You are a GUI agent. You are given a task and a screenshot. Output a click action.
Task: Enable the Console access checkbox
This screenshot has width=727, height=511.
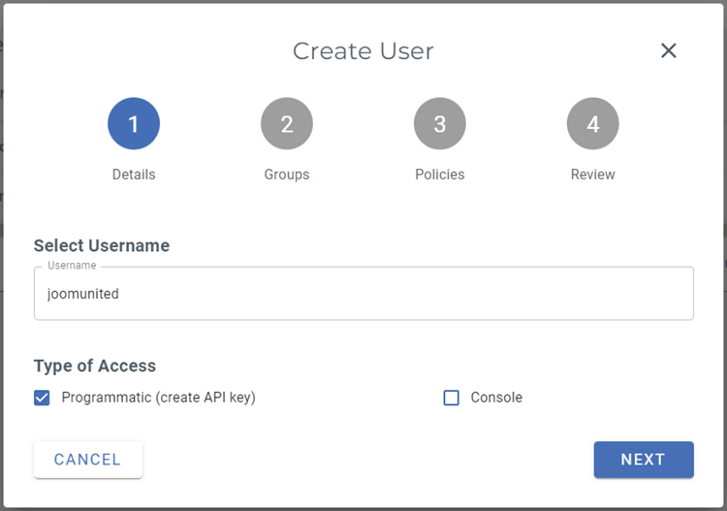[x=451, y=398]
